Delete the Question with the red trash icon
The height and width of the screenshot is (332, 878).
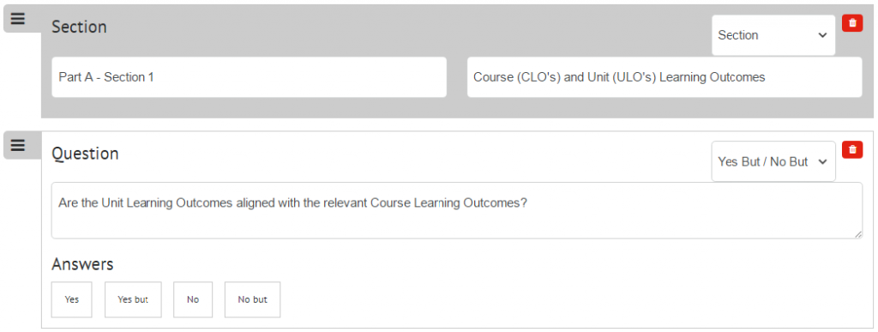(x=852, y=149)
